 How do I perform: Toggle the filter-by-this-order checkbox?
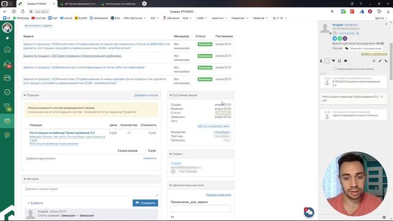tap(335, 68)
